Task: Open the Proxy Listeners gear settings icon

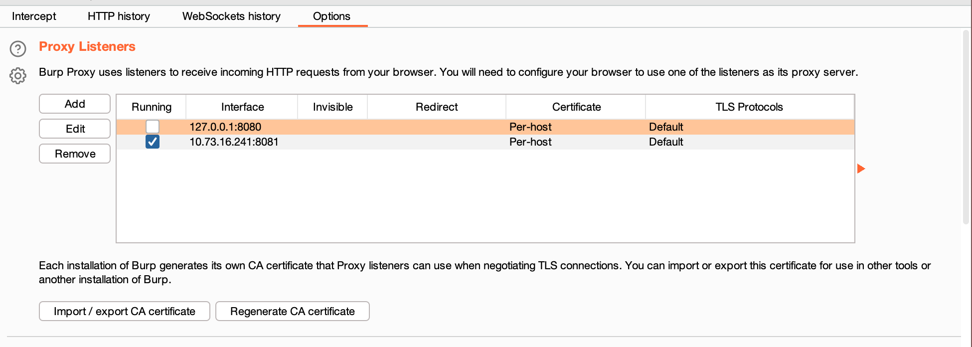Action: 18,76
